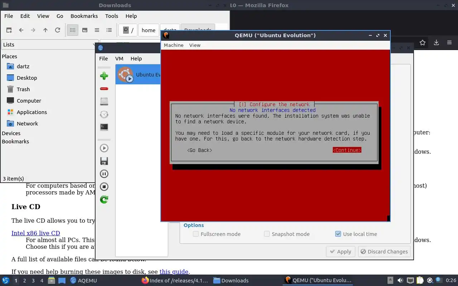Go up one folder in file manager

coord(45,30)
